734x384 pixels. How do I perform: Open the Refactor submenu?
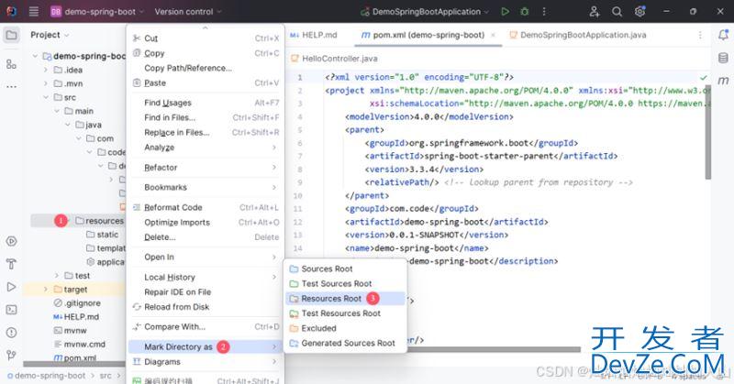coord(206,168)
